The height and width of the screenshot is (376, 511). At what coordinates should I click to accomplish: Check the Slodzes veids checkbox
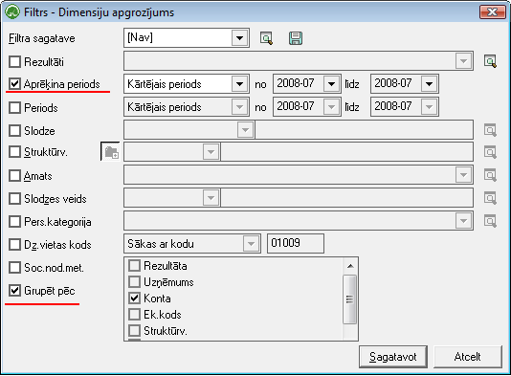pyautogui.click(x=14, y=198)
